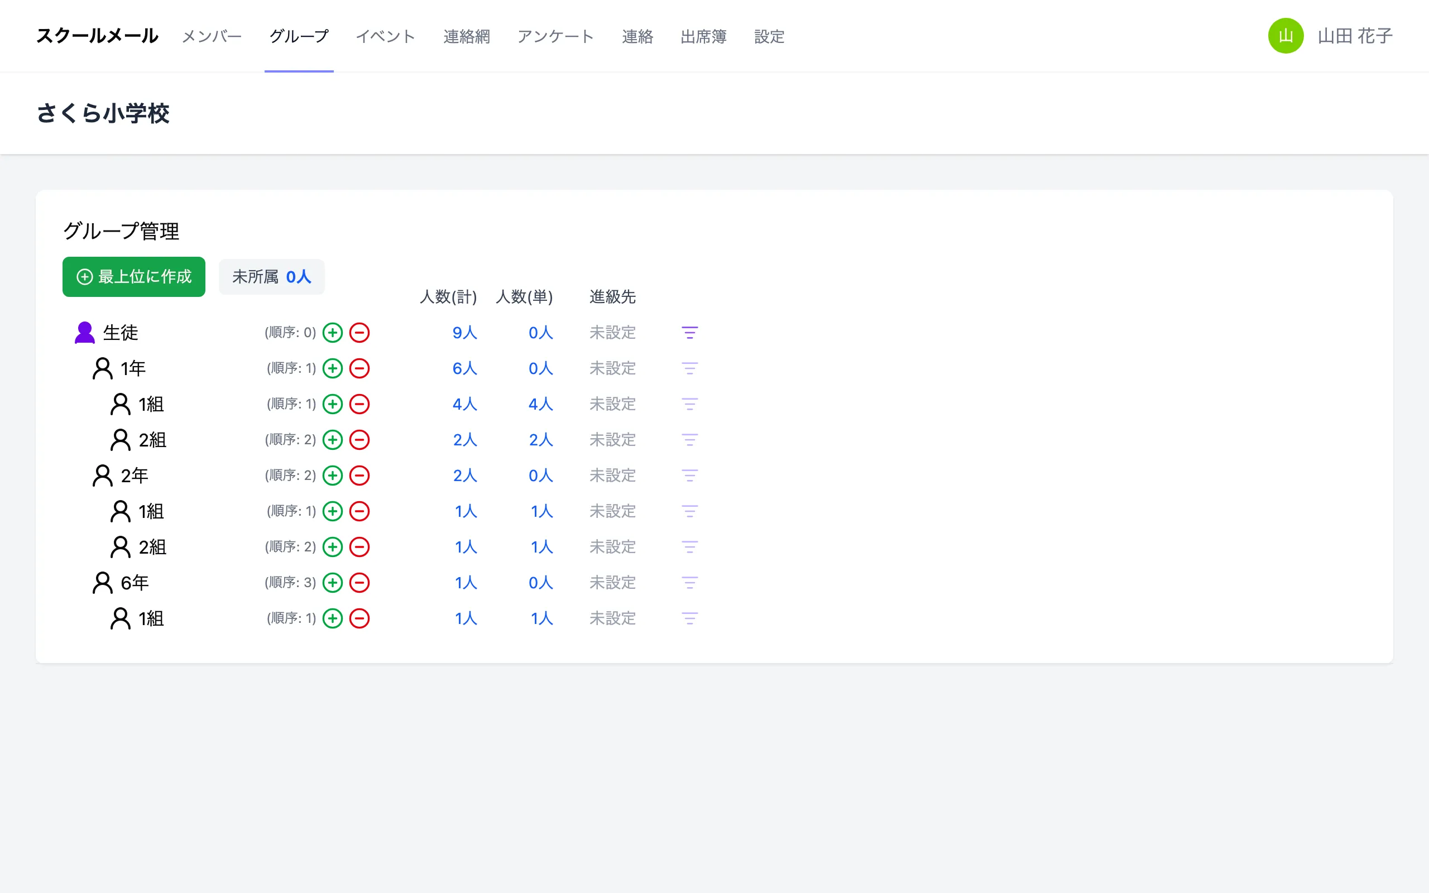Click plus icon on 1年 1組 row showing 4人
This screenshot has width=1429, height=893.
pyautogui.click(x=333, y=404)
